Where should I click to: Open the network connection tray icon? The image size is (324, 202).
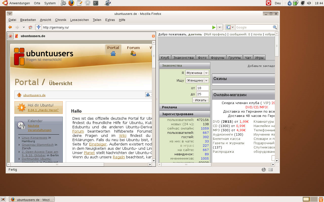pyautogui.click(x=302, y=3)
